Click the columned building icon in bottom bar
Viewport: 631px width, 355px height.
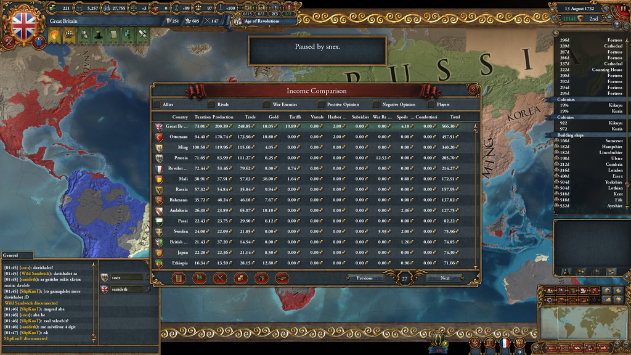click(x=490, y=343)
